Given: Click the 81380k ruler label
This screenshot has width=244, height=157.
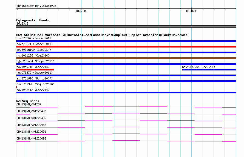Looking at the screenshot, I should click(191, 11).
